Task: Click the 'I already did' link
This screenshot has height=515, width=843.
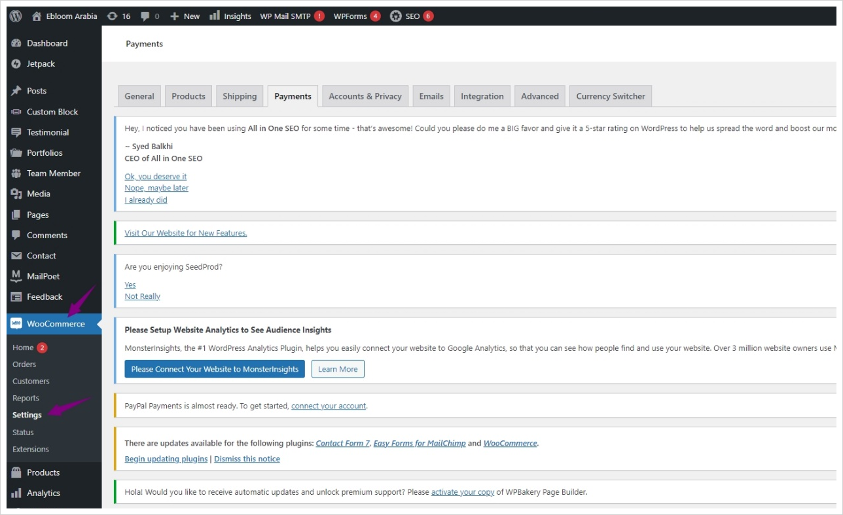Action: tap(146, 200)
